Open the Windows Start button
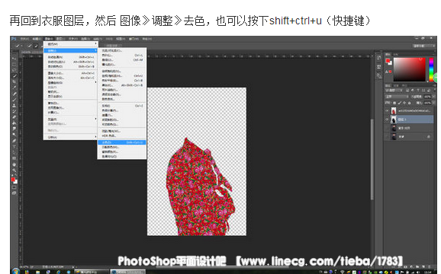 click(x=15, y=272)
